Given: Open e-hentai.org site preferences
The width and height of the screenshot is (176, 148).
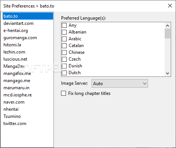Looking at the screenshot, I should tap(28, 31).
